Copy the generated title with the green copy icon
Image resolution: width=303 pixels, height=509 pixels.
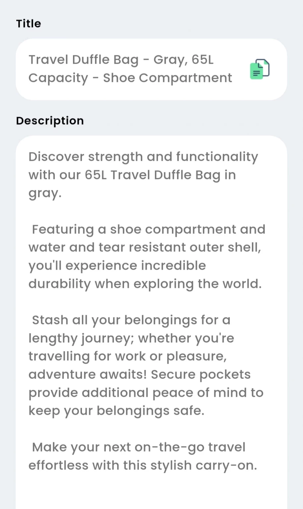[x=260, y=69]
